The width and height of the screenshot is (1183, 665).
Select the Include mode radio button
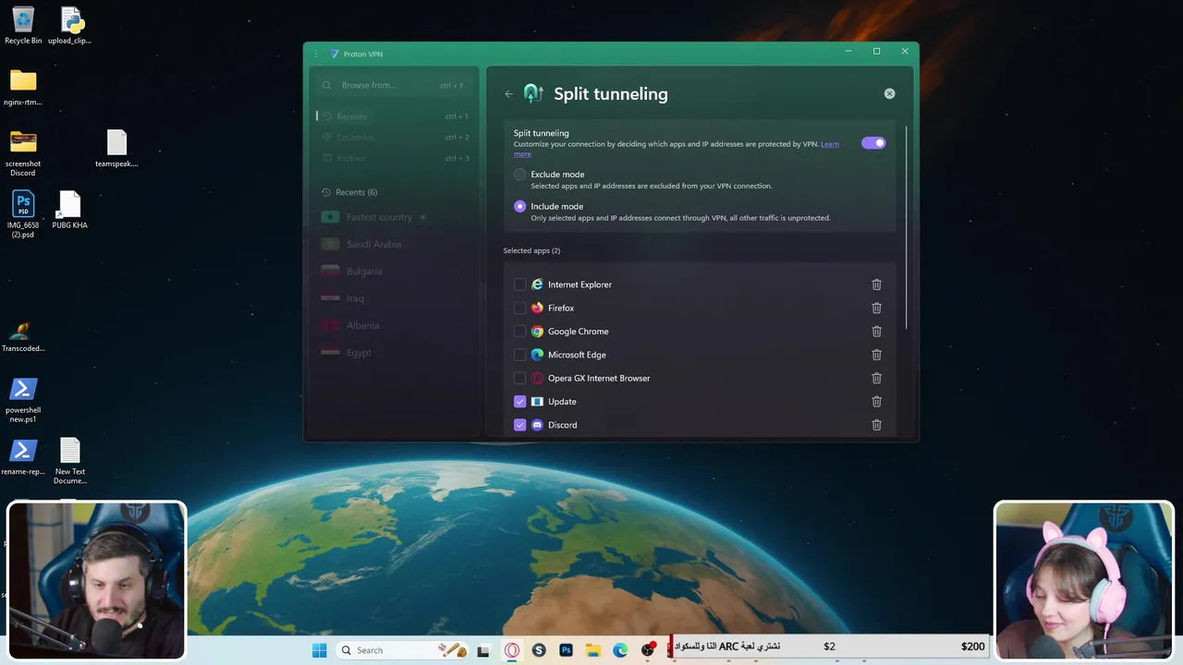click(x=519, y=207)
